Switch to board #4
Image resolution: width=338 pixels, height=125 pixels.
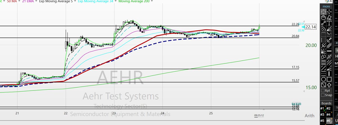tap(329, 115)
